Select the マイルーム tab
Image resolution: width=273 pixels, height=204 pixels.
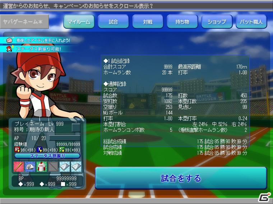79,22
